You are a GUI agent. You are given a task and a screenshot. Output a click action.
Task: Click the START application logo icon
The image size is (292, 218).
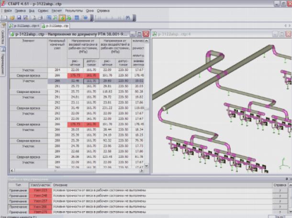click(4, 3)
